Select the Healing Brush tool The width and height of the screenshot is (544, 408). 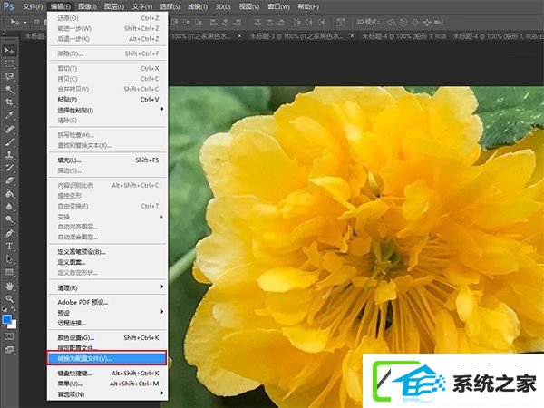click(x=9, y=129)
